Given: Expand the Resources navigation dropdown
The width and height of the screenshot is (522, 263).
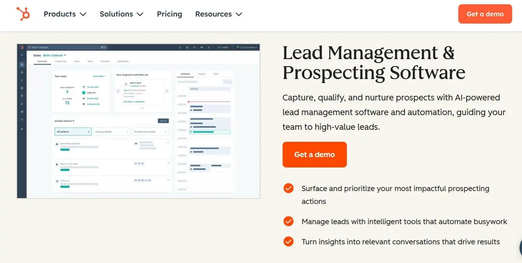Looking at the screenshot, I should tap(218, 14).
